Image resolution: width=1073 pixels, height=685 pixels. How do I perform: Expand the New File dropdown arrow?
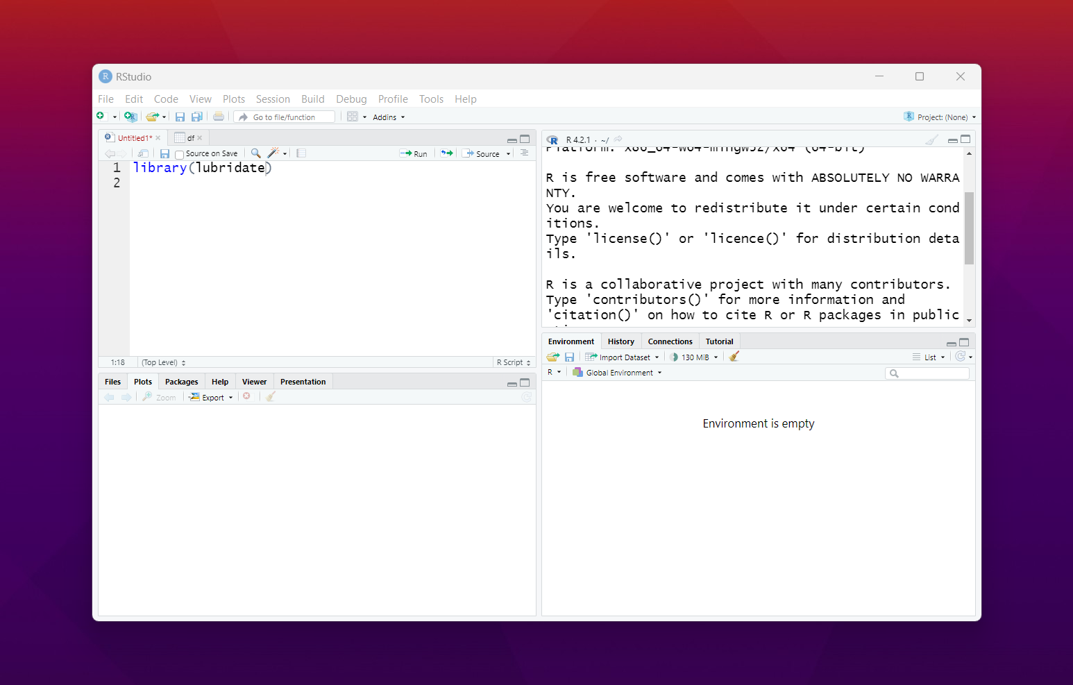point(115,117)
